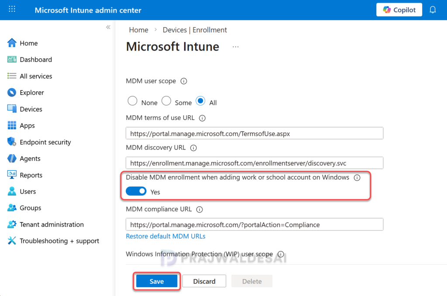Click the Troubleshooting + support tools icon
The height and width of the screenshot is (296, 447).
[12, 241]
